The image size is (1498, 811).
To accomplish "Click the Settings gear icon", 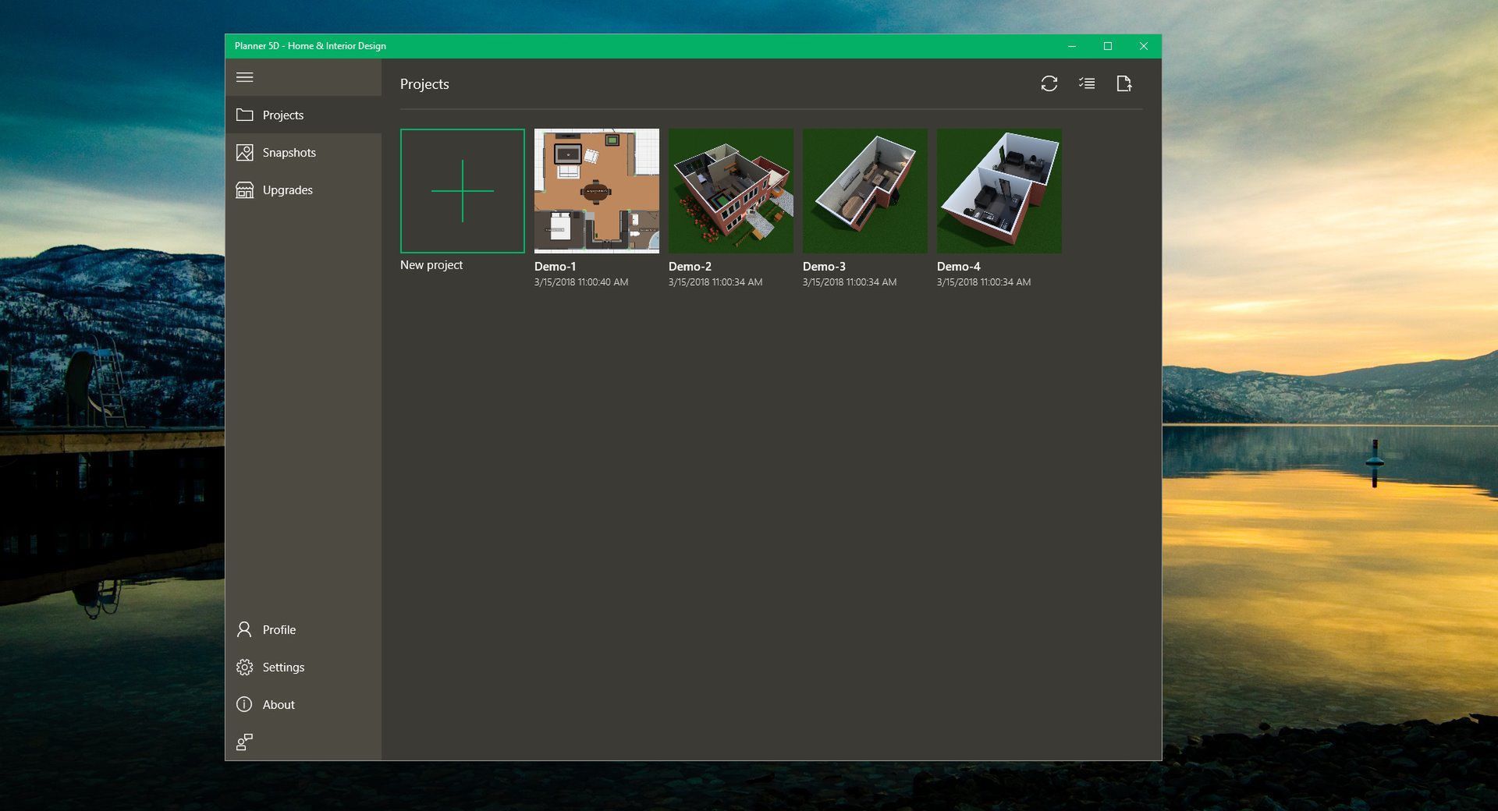I will (x=244, y=668).
